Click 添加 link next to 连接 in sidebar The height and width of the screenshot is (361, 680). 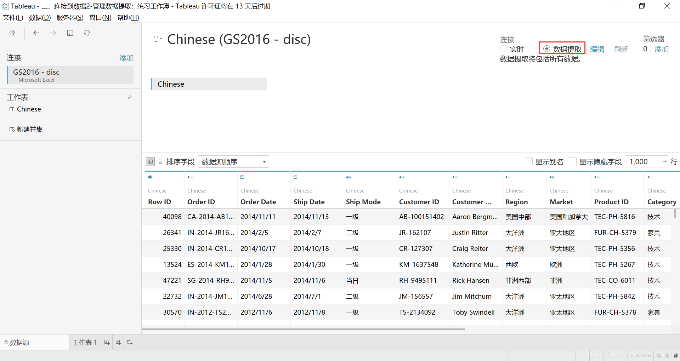(126, 58)
